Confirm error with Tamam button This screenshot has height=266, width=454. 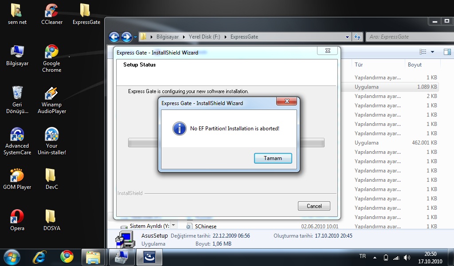273,158
